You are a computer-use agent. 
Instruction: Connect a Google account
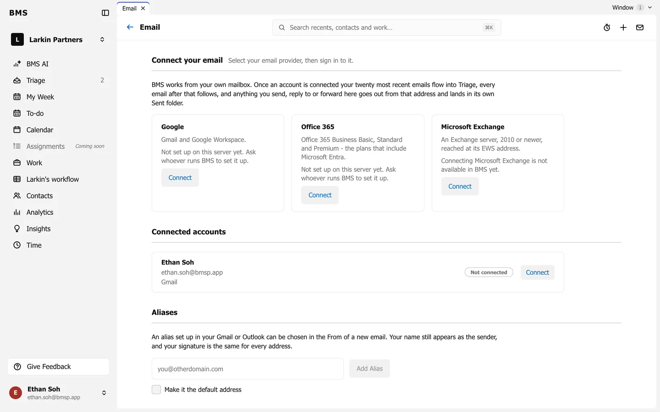click(x=180, y=178)
